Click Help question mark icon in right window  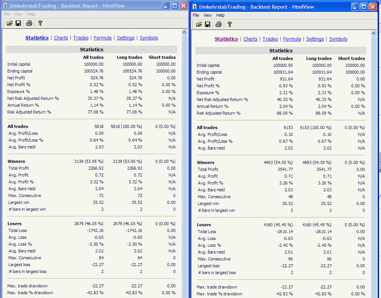coord(229,24)
